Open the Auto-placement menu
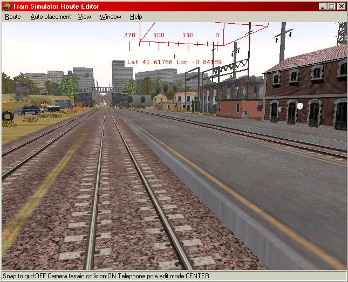This screenshot has width=348, height=282. [51, 17]
